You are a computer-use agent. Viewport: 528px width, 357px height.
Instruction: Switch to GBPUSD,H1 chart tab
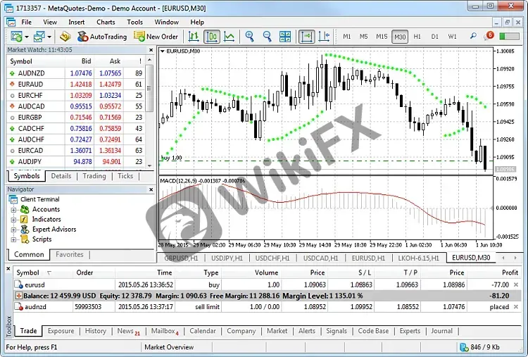point(181,258)
